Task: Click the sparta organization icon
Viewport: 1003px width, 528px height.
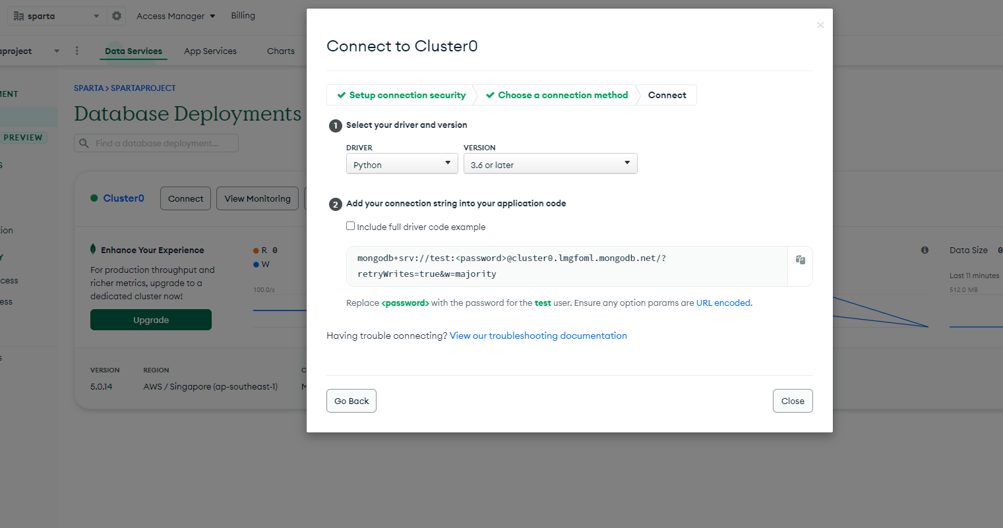Action: (x=18, y=16)
